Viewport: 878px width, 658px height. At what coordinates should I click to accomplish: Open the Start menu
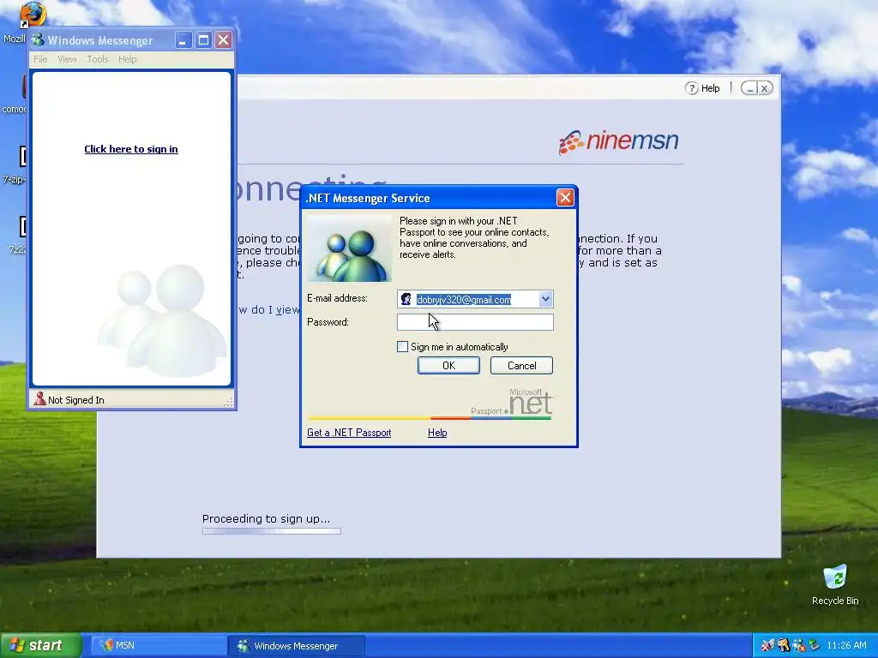39,645
